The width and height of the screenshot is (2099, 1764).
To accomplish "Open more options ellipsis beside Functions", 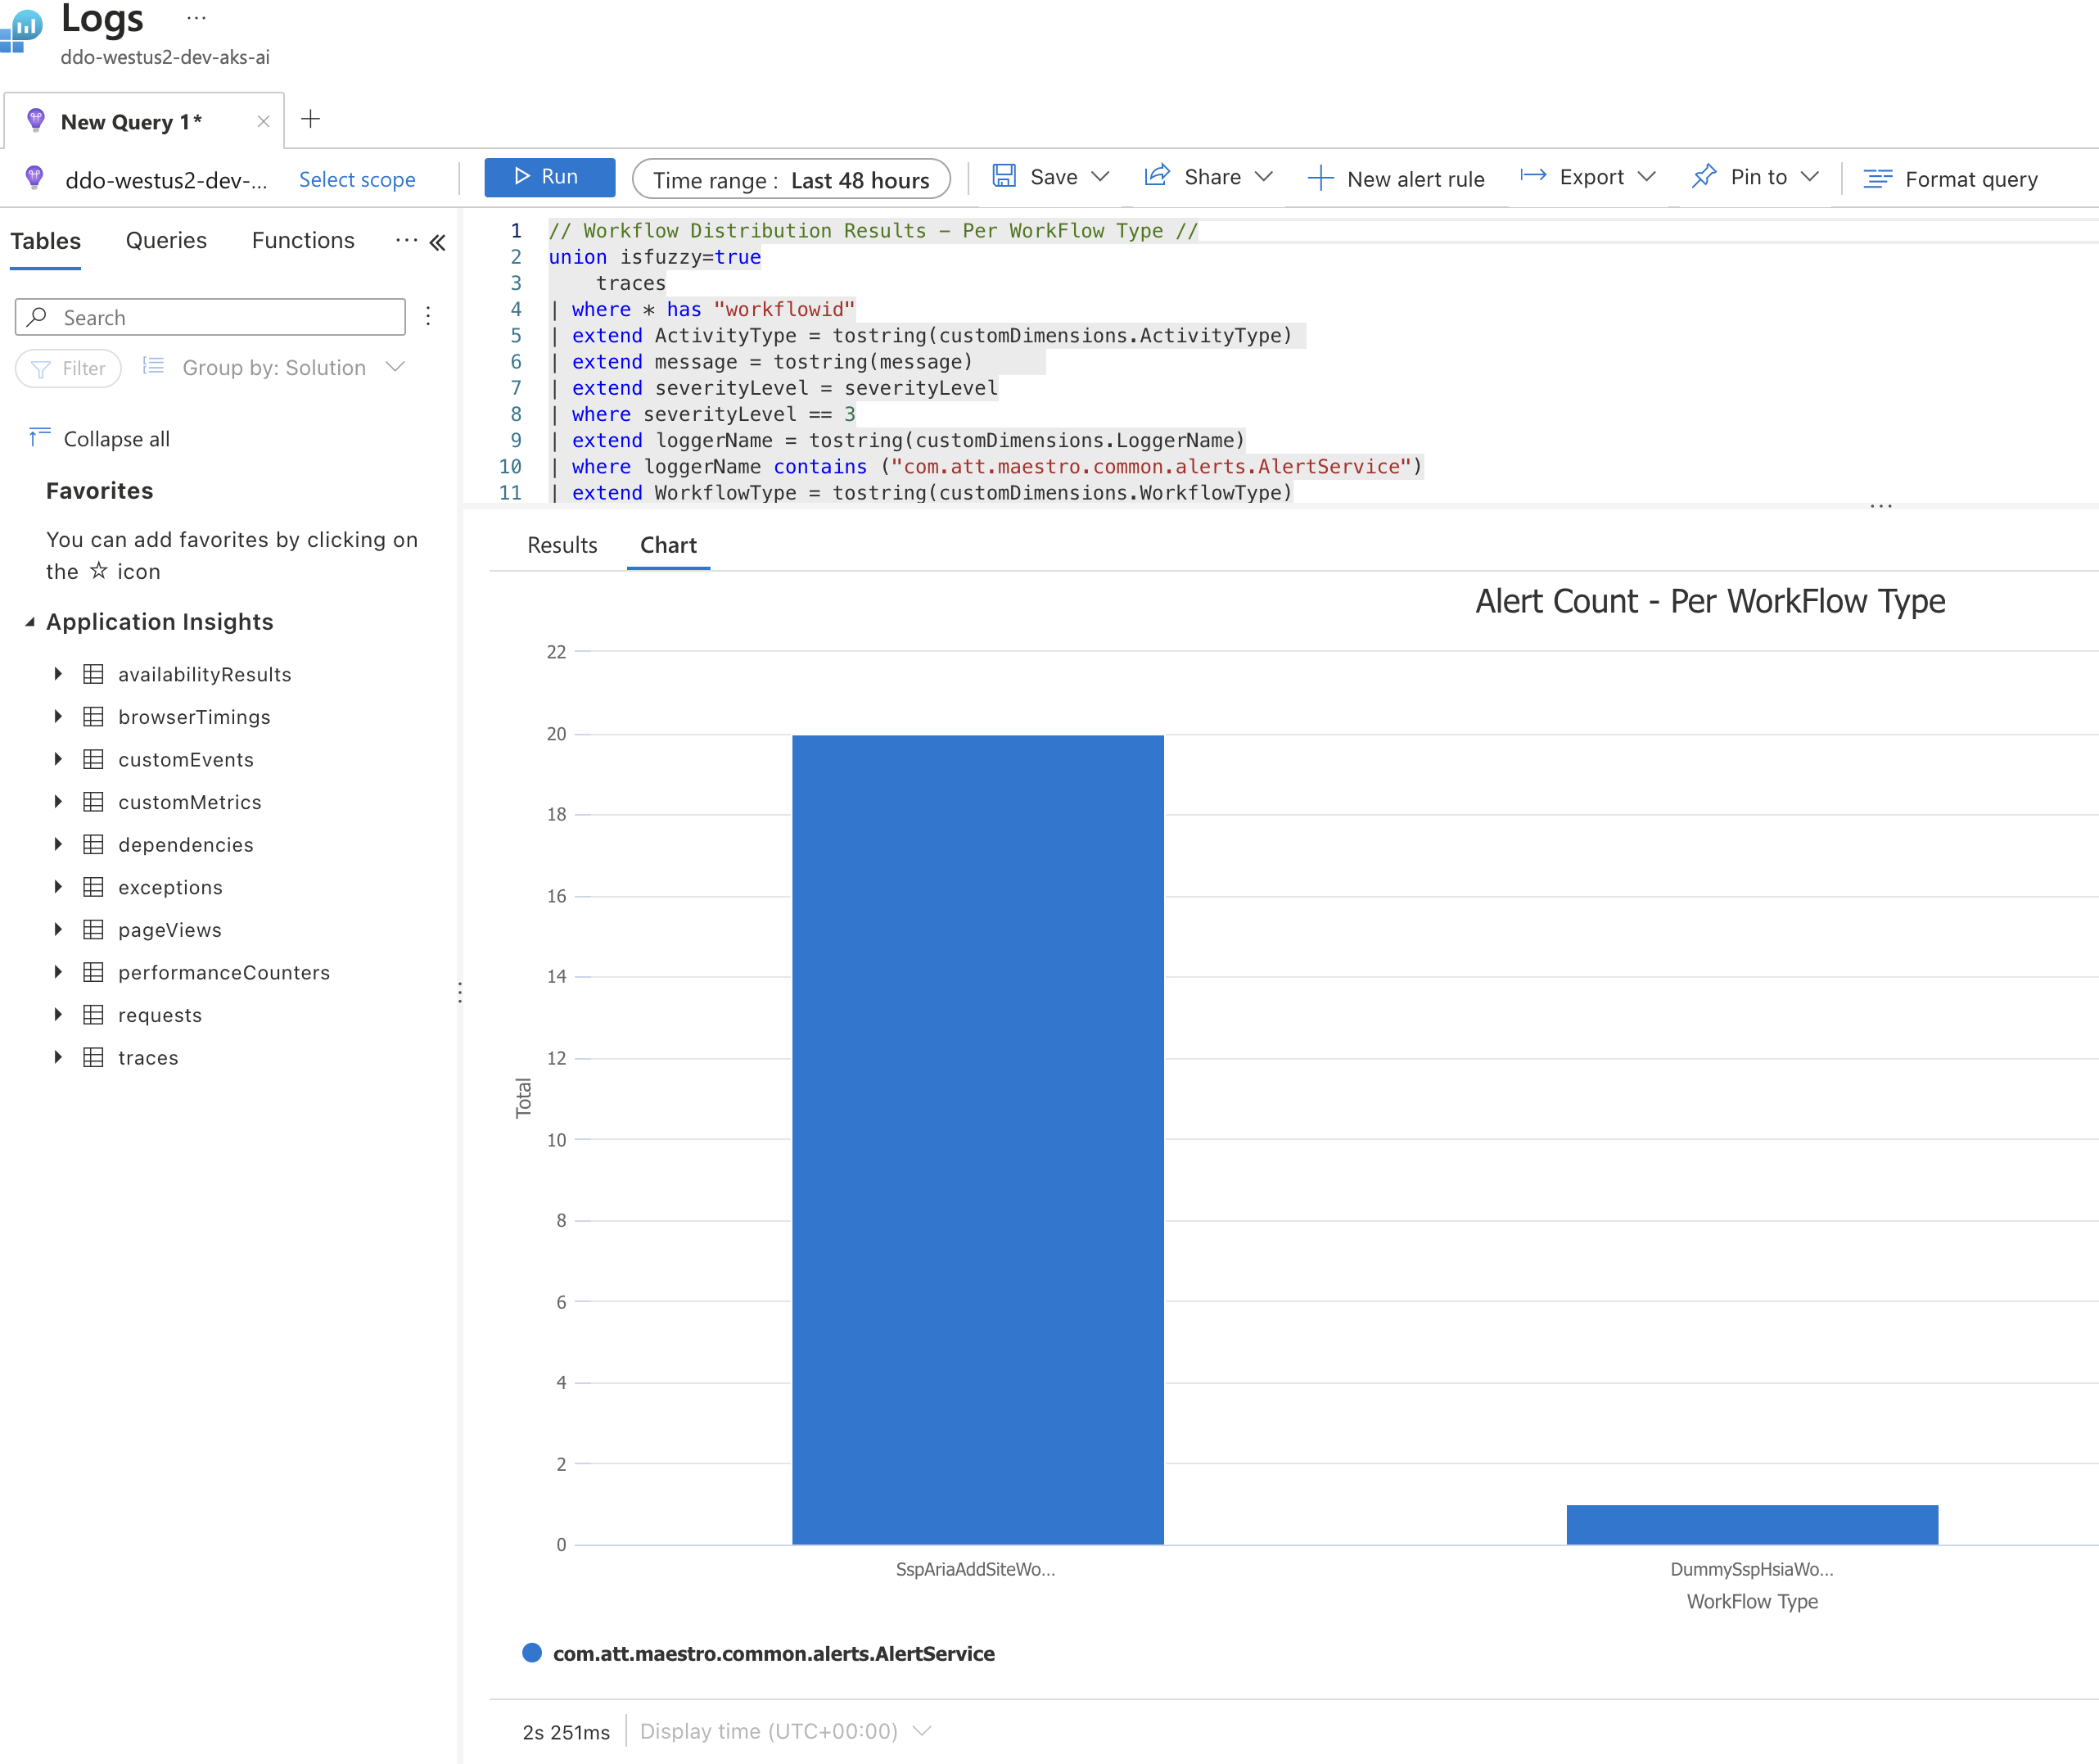I will (x=406, y=240).
